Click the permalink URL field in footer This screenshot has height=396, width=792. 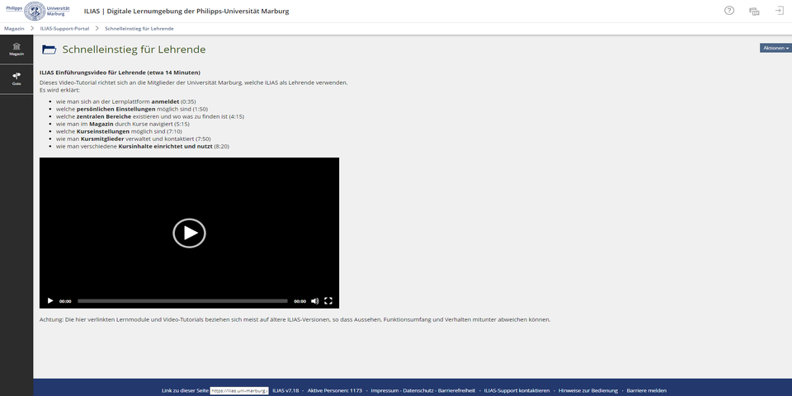point(239,390)
